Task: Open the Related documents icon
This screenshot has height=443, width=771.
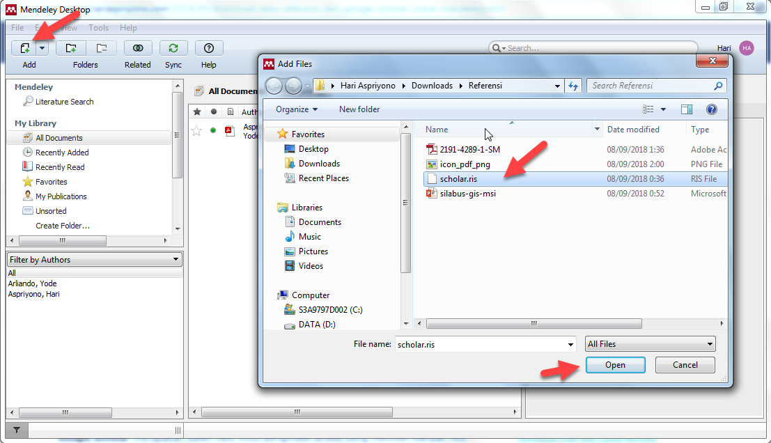Action: [x=138, y=48]
